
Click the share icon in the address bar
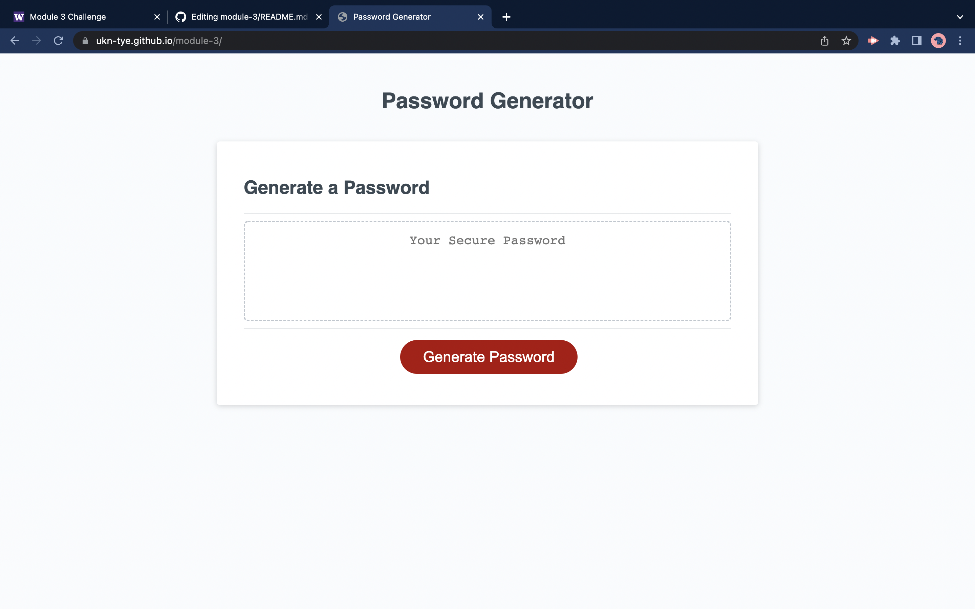[x=825, y=40]
